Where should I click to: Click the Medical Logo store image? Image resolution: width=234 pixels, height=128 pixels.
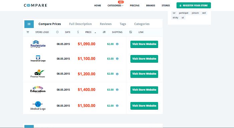[38, 106]
